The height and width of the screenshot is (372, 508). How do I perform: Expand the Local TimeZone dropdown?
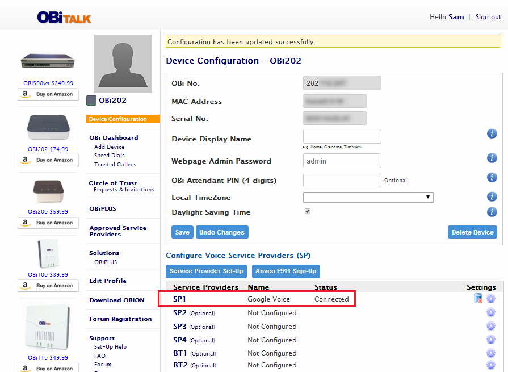368,197
